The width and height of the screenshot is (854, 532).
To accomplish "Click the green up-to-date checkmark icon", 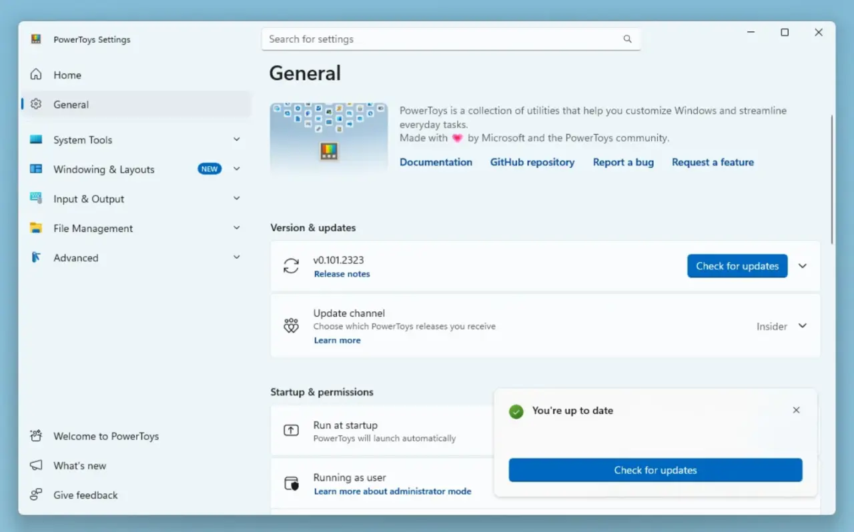I will pyautogui.click(x=516, y=411).
